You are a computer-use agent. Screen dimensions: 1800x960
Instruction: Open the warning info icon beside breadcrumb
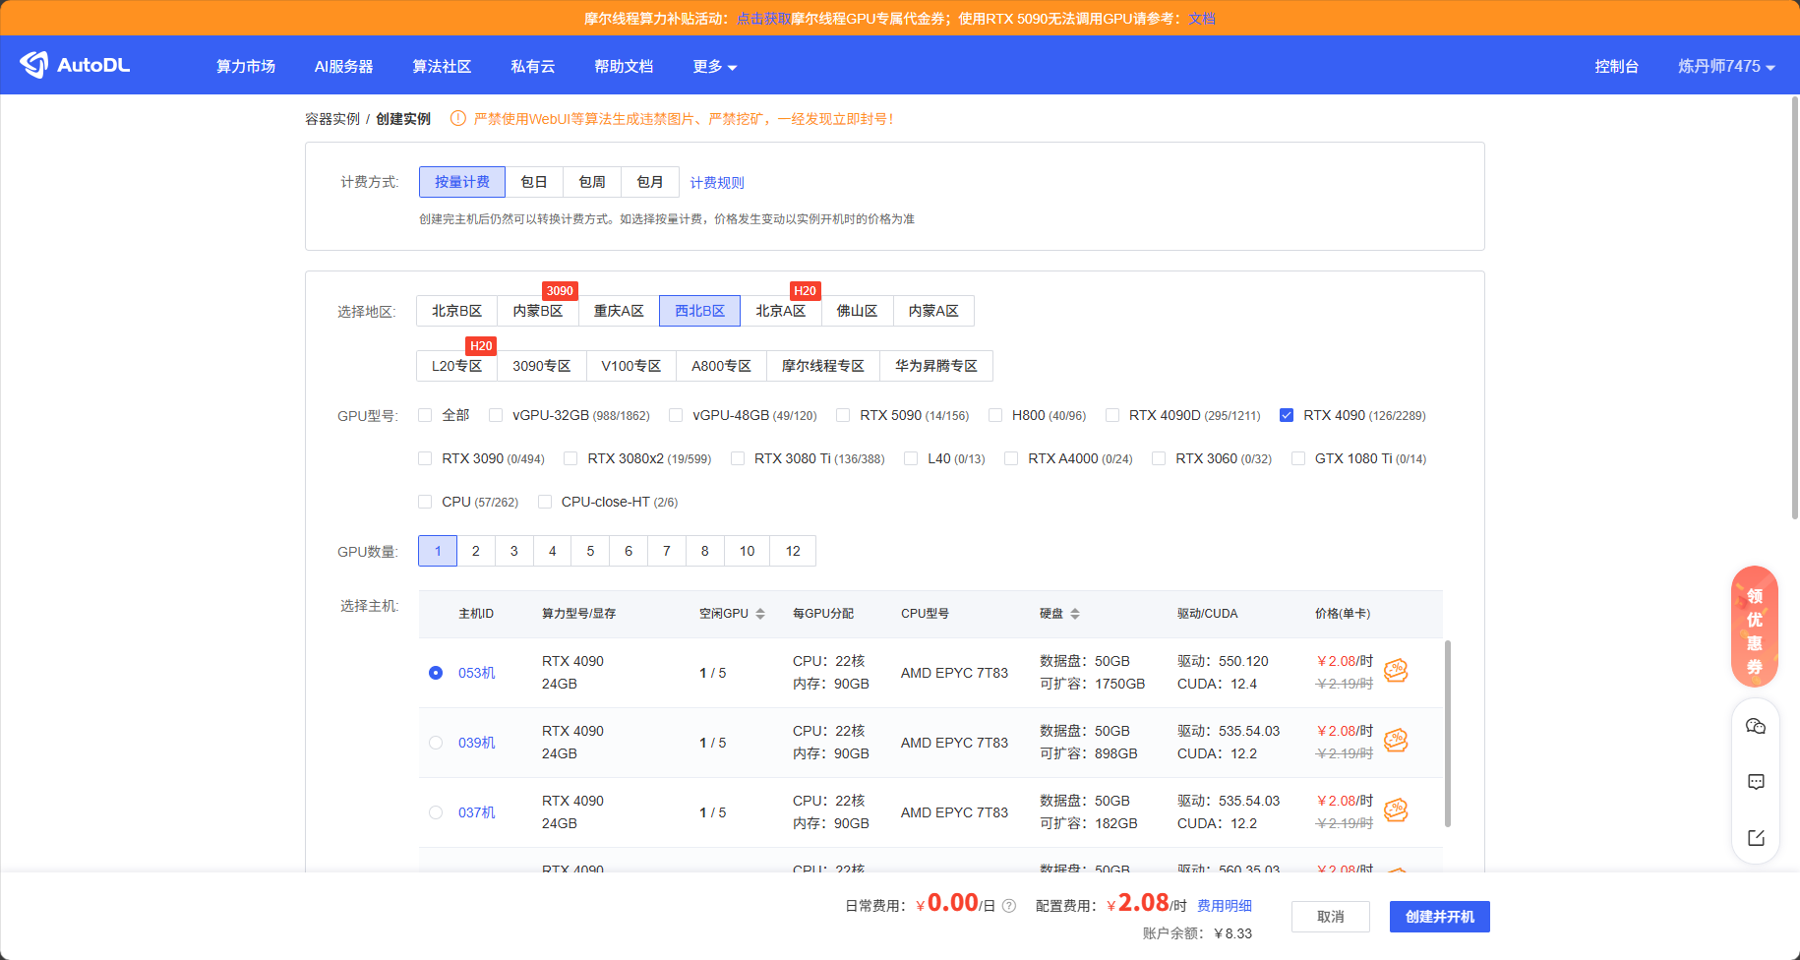coord(457,118)
